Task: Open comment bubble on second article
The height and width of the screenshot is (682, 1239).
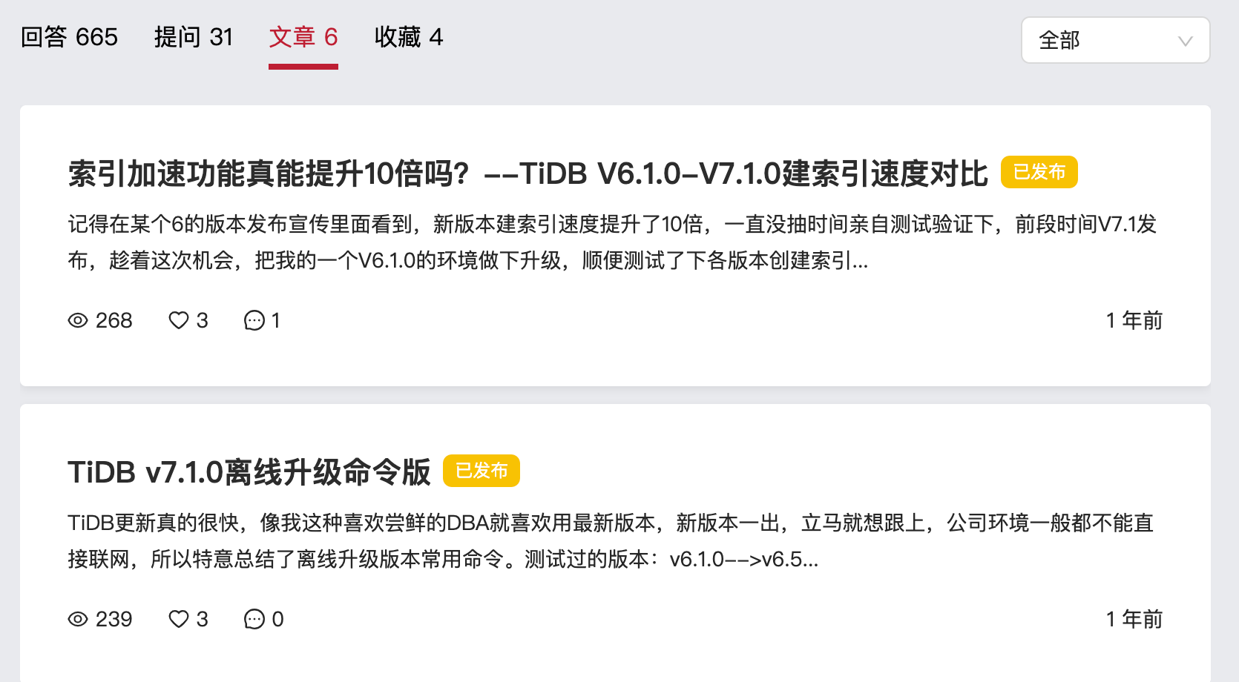Action: [254, 619]
